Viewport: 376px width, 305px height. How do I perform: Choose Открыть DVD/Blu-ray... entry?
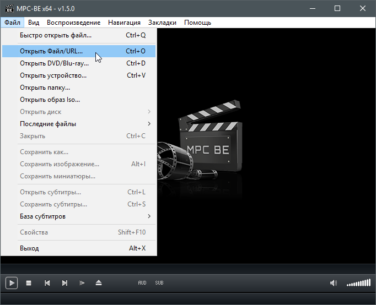point(79,63)
